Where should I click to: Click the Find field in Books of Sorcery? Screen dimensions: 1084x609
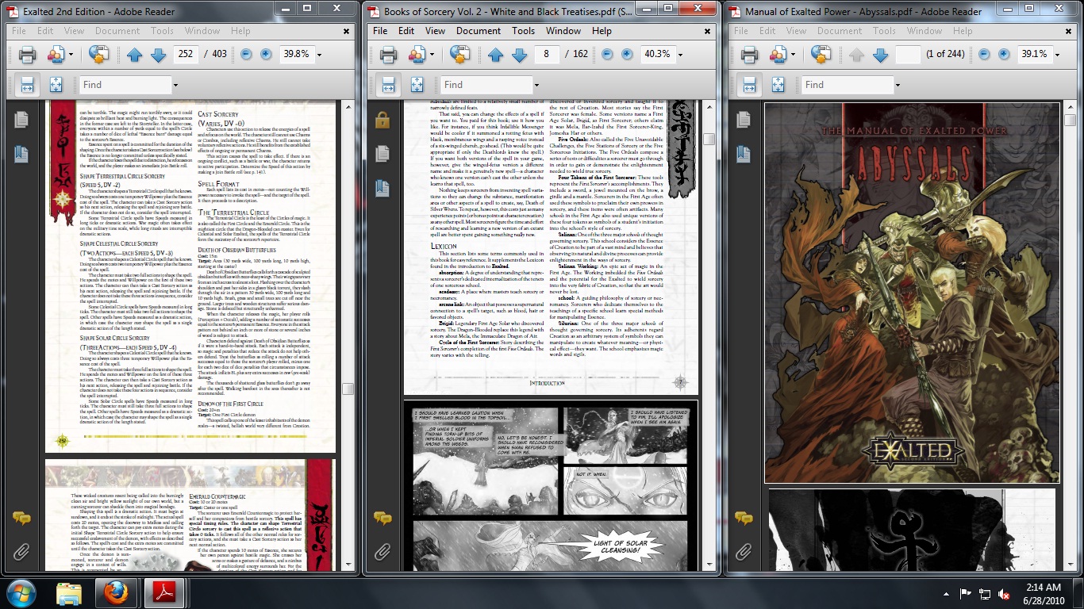[x=486, y=85]
